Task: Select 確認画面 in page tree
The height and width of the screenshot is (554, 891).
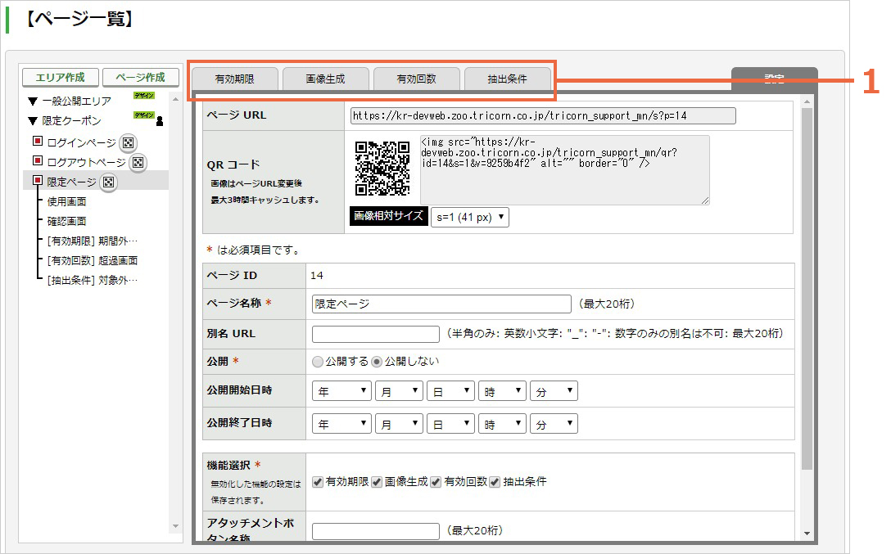Action: pos(67,222)
